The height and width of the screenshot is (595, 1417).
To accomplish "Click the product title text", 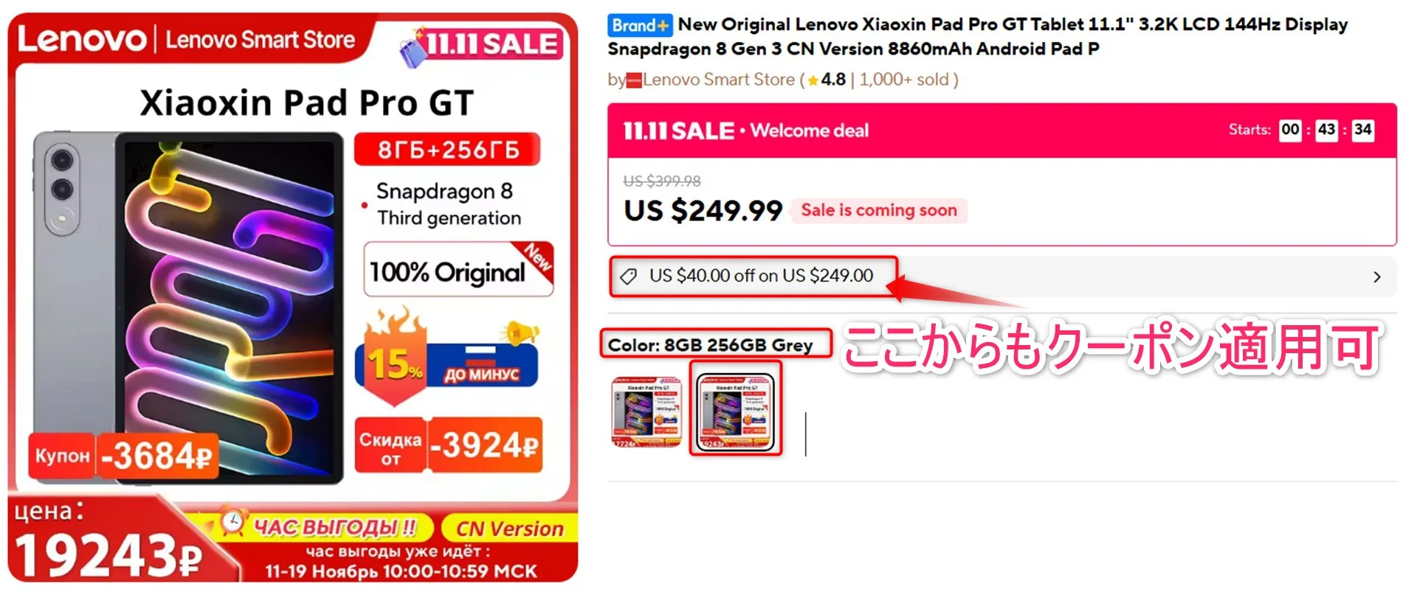I will coord(978,36).
